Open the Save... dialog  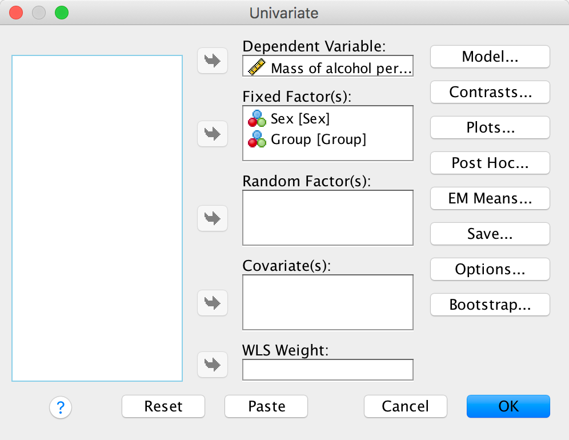[x=490, y=234]
